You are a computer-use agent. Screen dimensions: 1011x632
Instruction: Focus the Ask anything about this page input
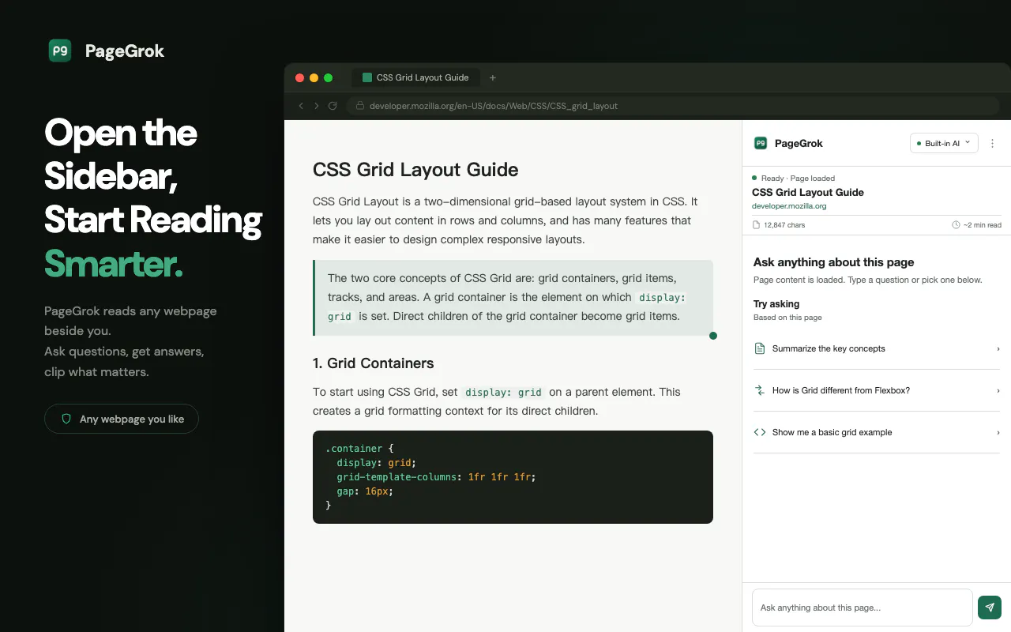point(862,608)
